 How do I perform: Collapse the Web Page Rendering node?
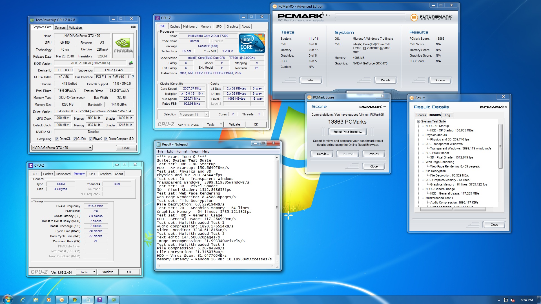(x=423, y=162)
